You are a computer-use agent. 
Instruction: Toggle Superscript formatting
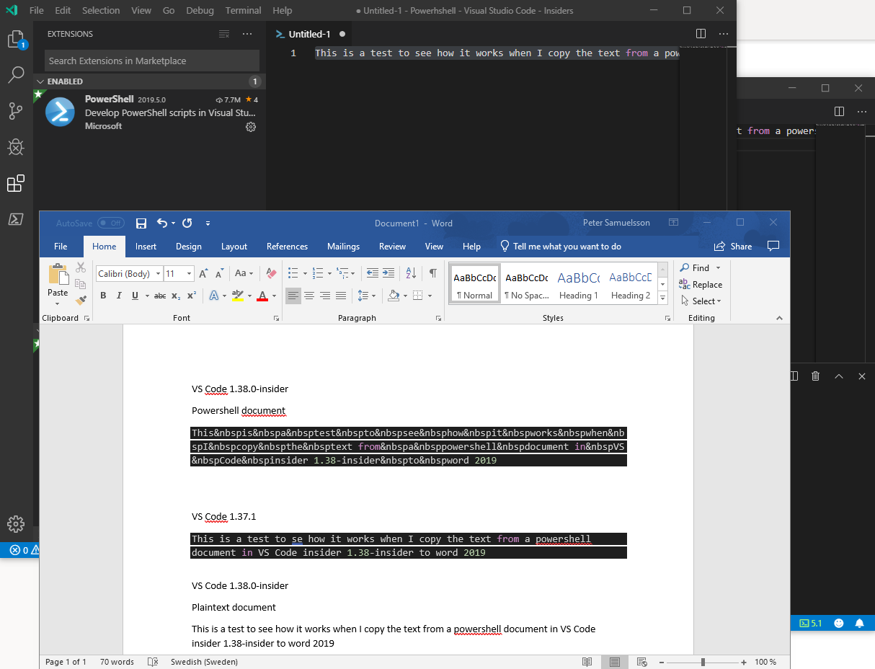click(192, 296)
